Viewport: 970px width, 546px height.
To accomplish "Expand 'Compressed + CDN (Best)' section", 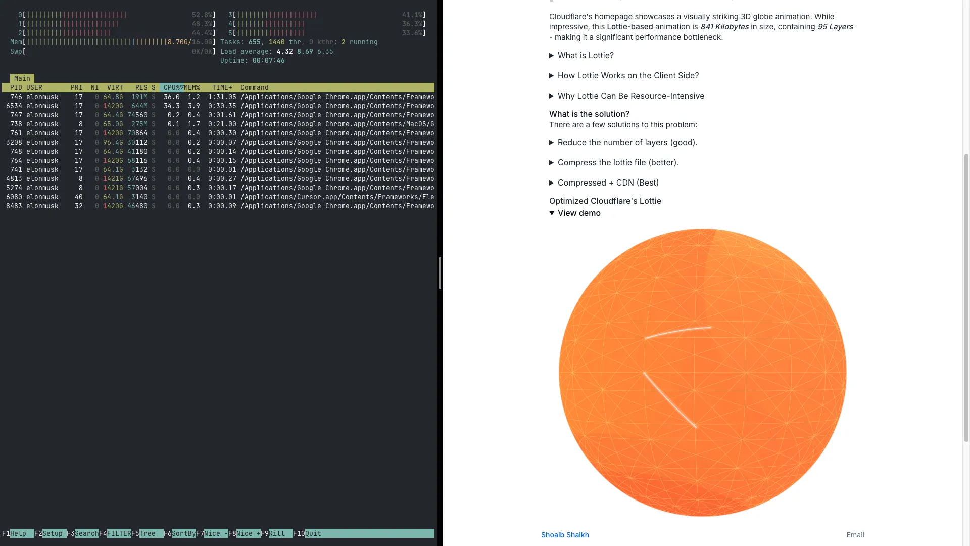I will 607,183.
